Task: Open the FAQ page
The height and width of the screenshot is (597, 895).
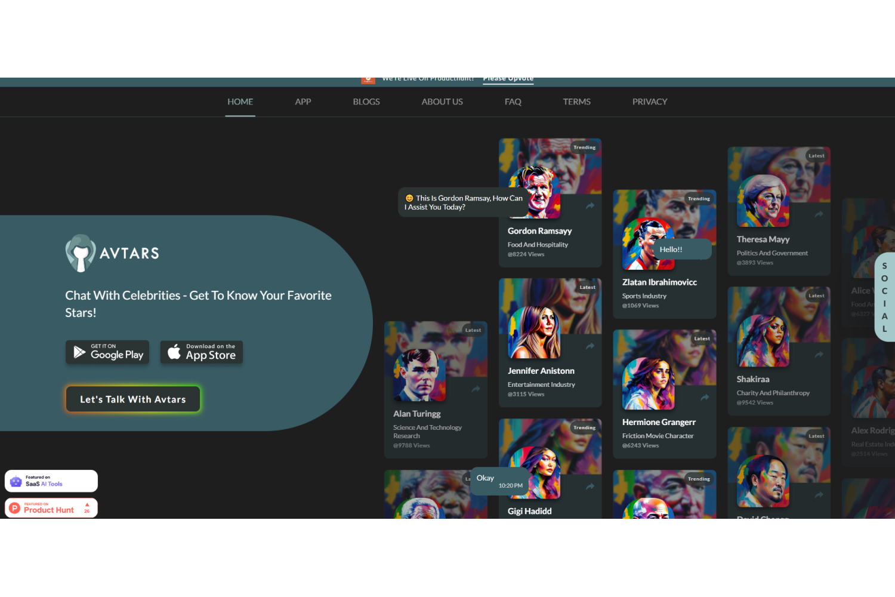Action: tap(513, 101)
